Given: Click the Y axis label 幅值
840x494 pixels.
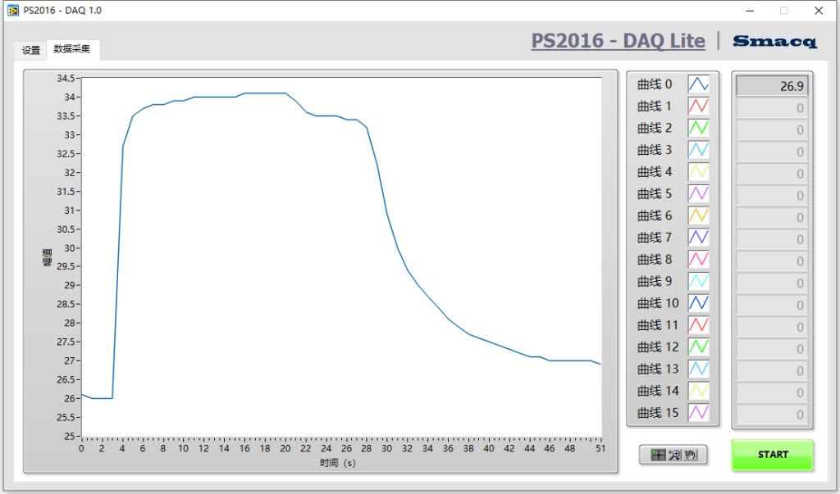Looking at the screenshot, I should (x=48, y=257).
